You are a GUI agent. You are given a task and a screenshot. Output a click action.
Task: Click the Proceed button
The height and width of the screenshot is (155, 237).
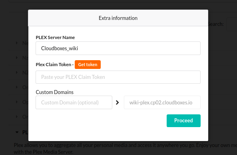[183, 121]
